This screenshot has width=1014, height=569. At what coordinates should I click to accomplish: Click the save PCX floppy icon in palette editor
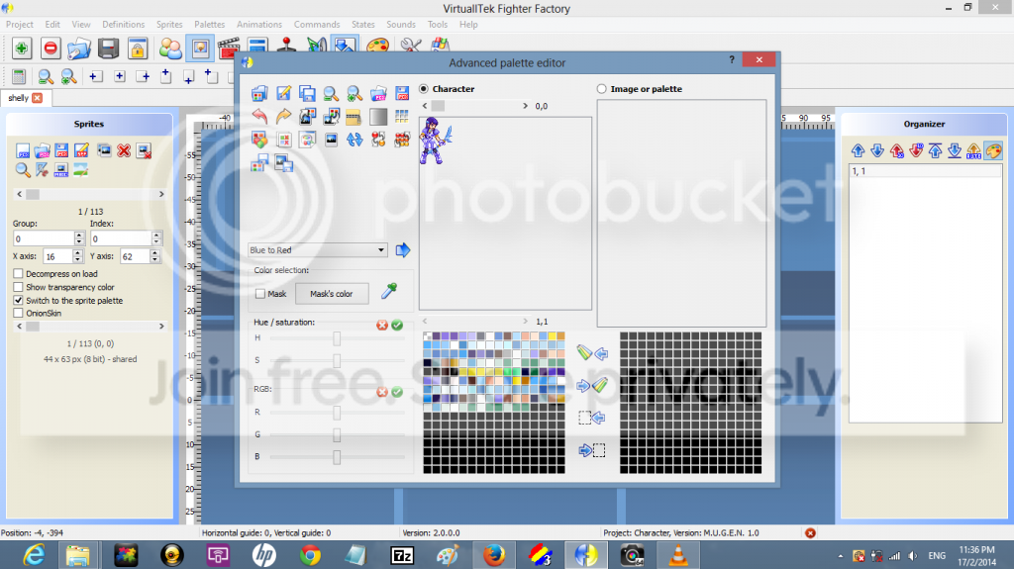click(x=402, y=94)
